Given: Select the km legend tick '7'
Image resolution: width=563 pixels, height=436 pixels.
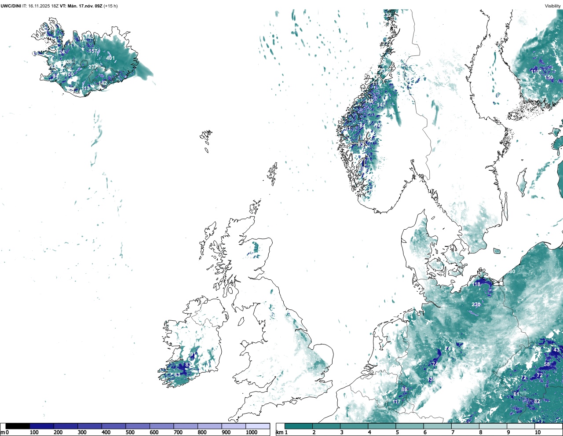Looking at the screenshot, I should pos(453,432).
